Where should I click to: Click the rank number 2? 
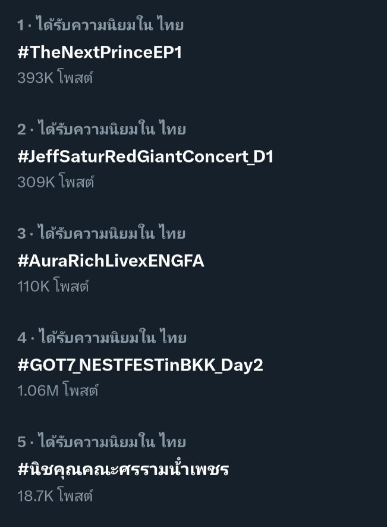click(21, 129)
